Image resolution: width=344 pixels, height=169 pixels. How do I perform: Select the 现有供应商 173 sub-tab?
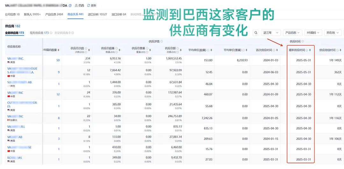[x=39, y=33]
